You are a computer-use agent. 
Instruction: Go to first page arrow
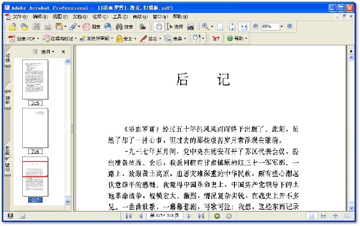tap(129, 216)
